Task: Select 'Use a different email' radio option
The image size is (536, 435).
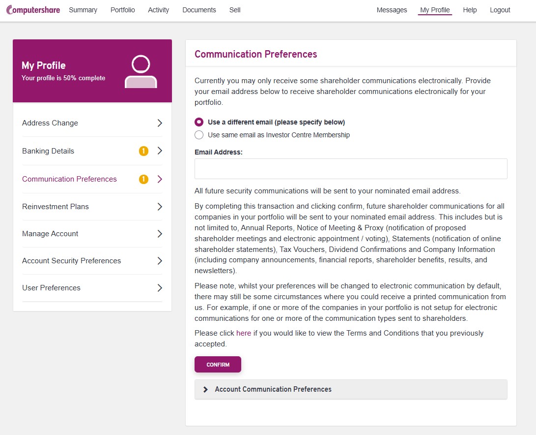Action: click(x=199, y=122)
